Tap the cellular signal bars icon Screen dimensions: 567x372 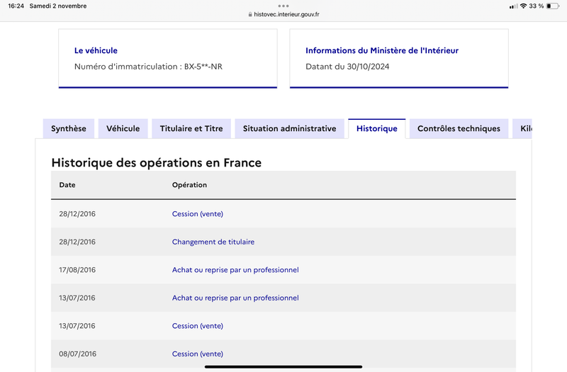point(513,6)
